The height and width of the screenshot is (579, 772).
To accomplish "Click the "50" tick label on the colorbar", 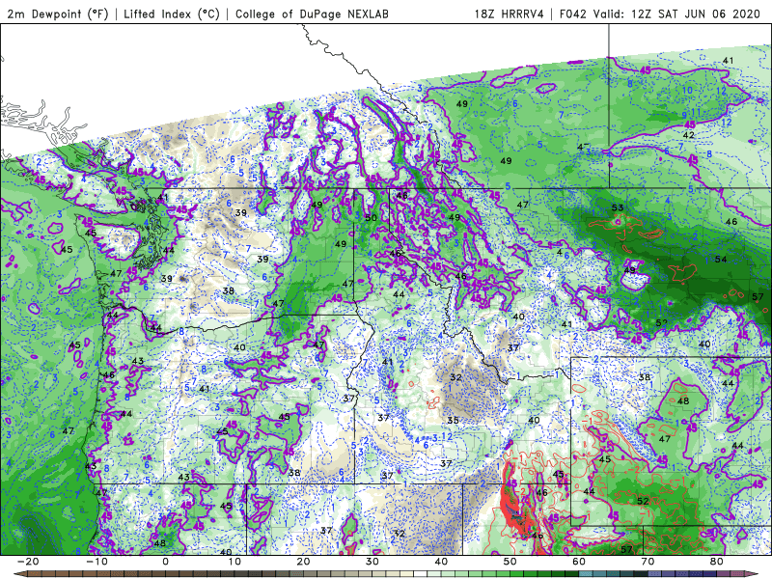I will 510,562.
